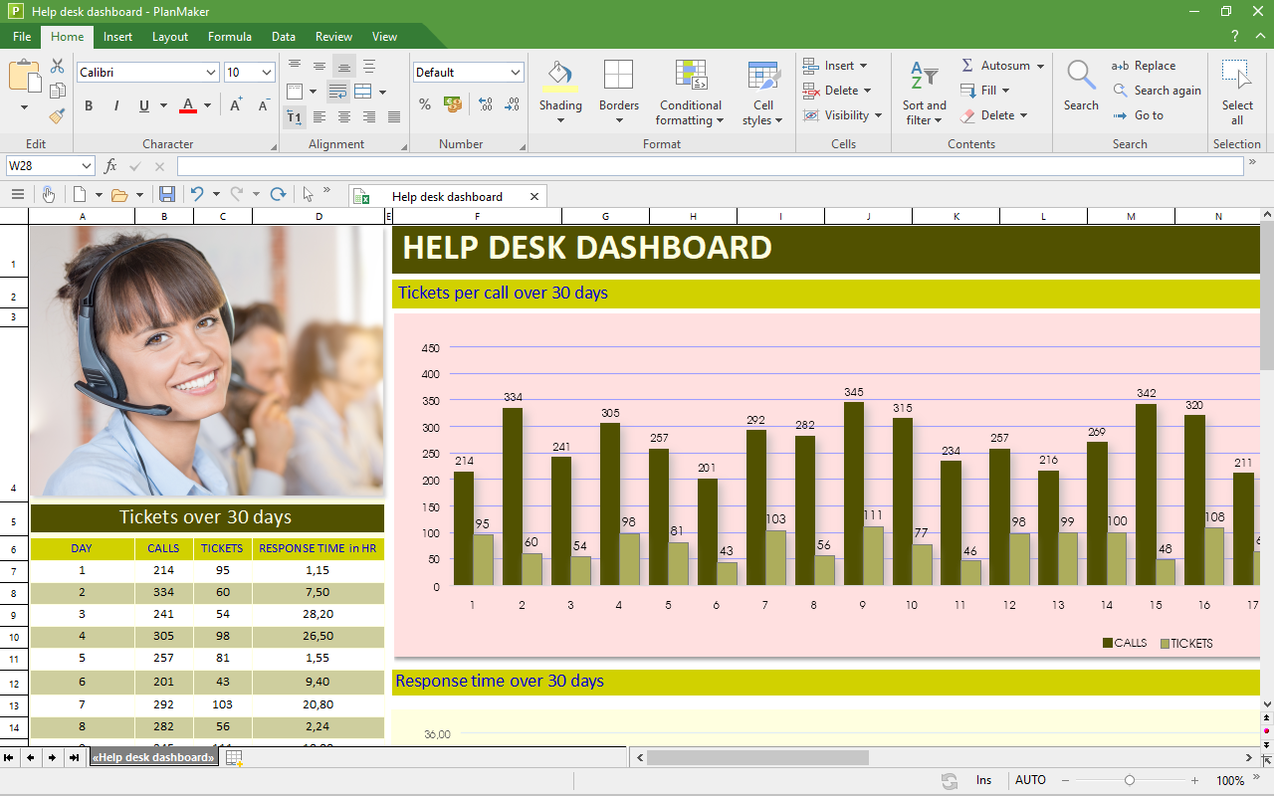Toggle the text rotation T1 icon
The height and width of the screenshot is (796, 1274).
pos(295,117)
